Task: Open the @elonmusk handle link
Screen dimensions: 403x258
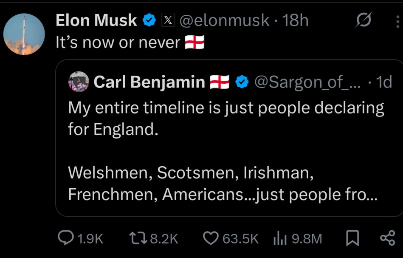Action: click(225, 20)
